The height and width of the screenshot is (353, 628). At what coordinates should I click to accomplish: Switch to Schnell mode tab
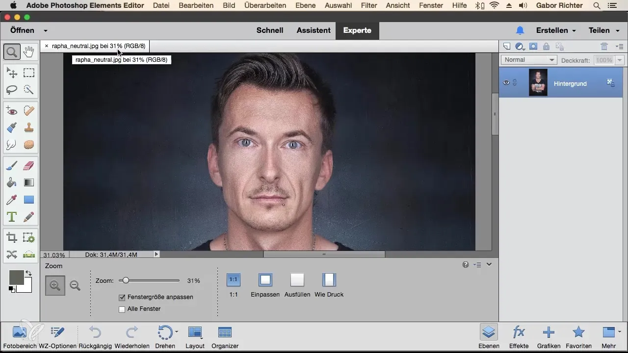coord(270,30)
